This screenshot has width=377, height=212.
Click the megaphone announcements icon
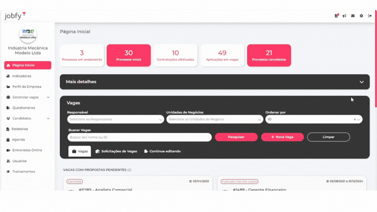[344, 16]
